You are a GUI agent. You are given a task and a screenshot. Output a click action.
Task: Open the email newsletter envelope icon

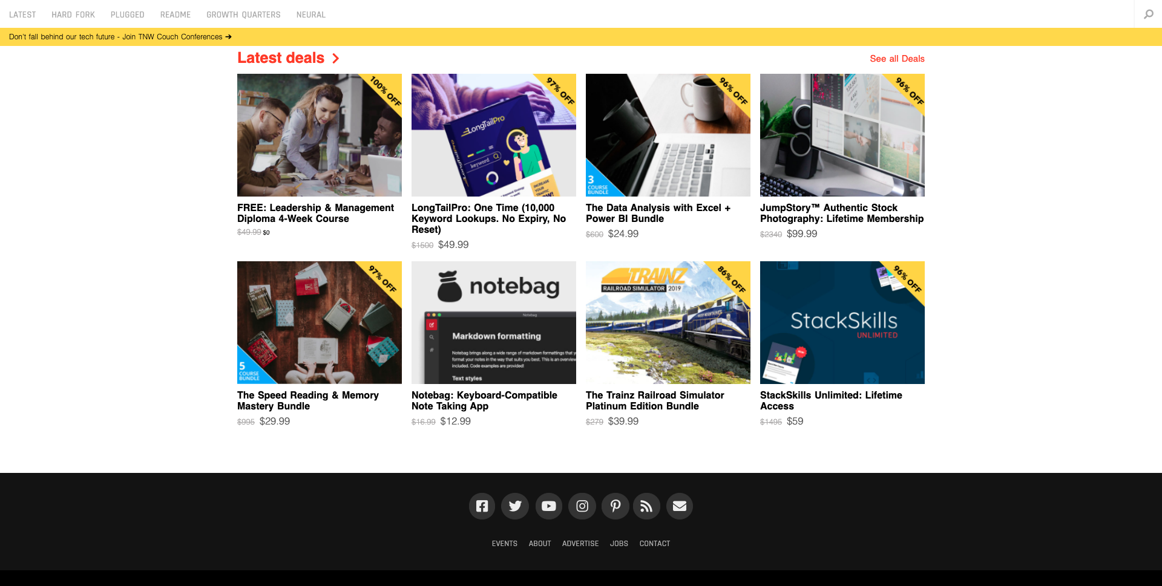point(680,506)
